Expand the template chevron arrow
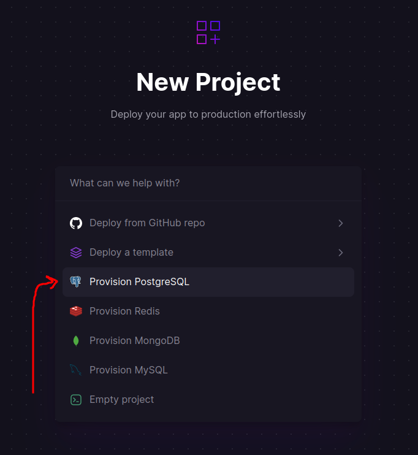418x455 pixels. point(341,253)
